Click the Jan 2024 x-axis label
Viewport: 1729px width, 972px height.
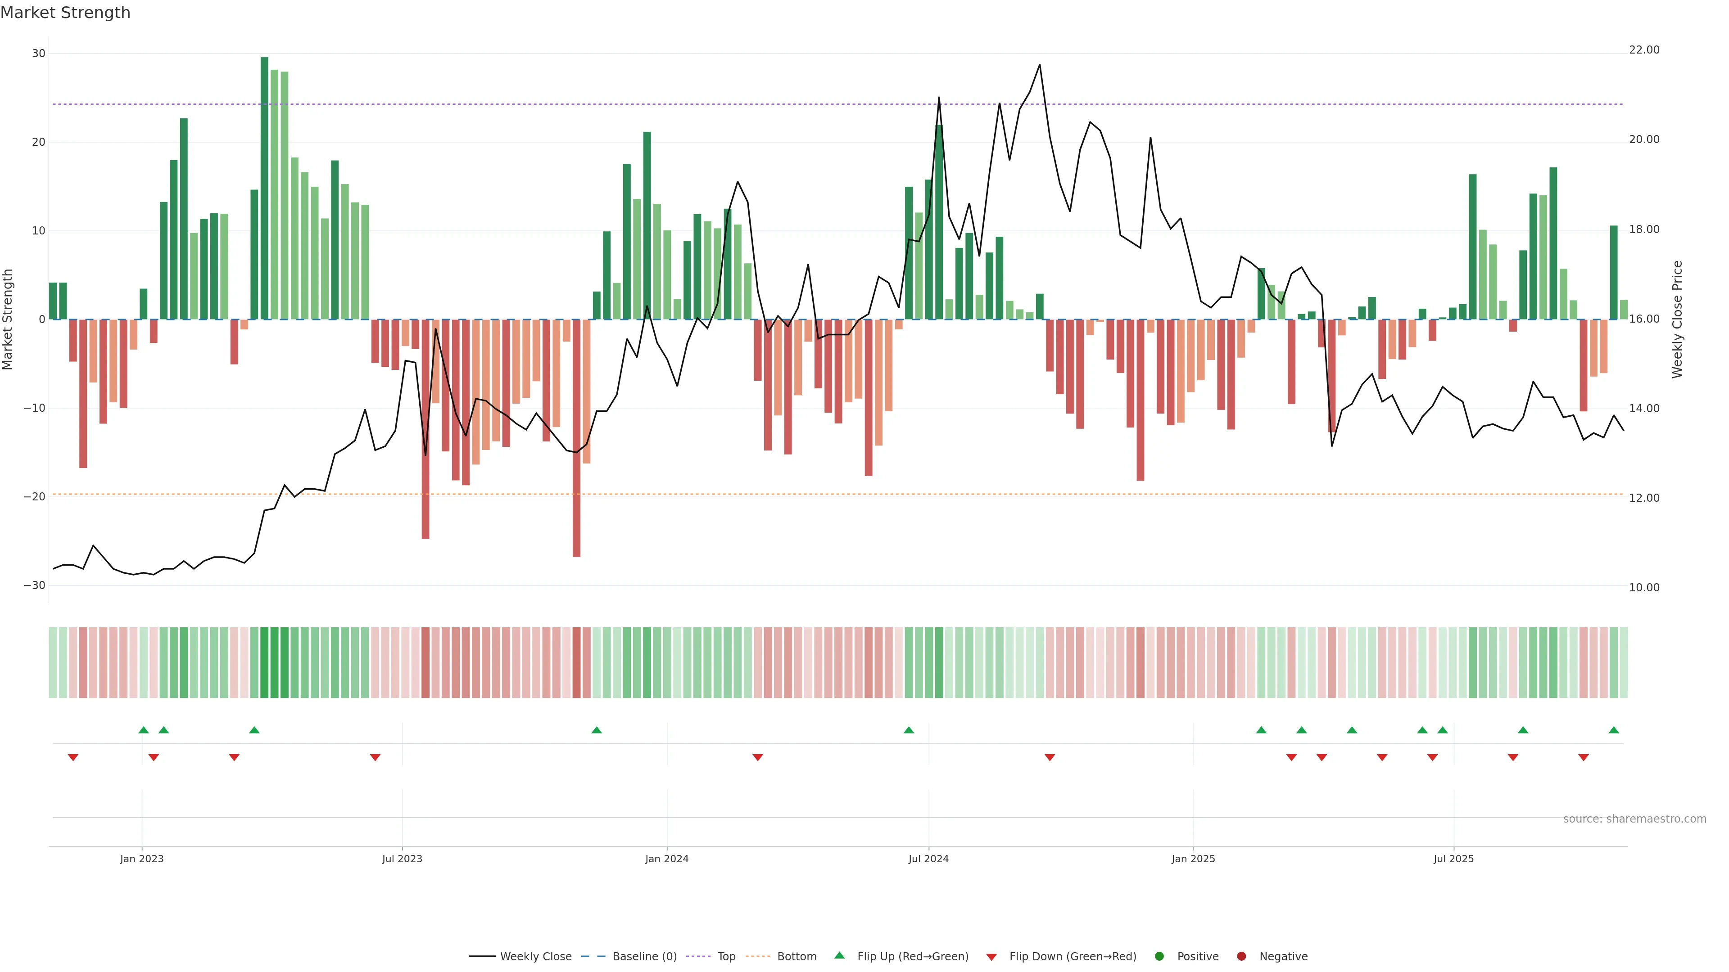point(666,859)
